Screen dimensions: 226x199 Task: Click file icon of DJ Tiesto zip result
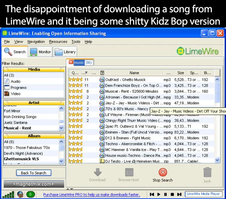(102, 161)
